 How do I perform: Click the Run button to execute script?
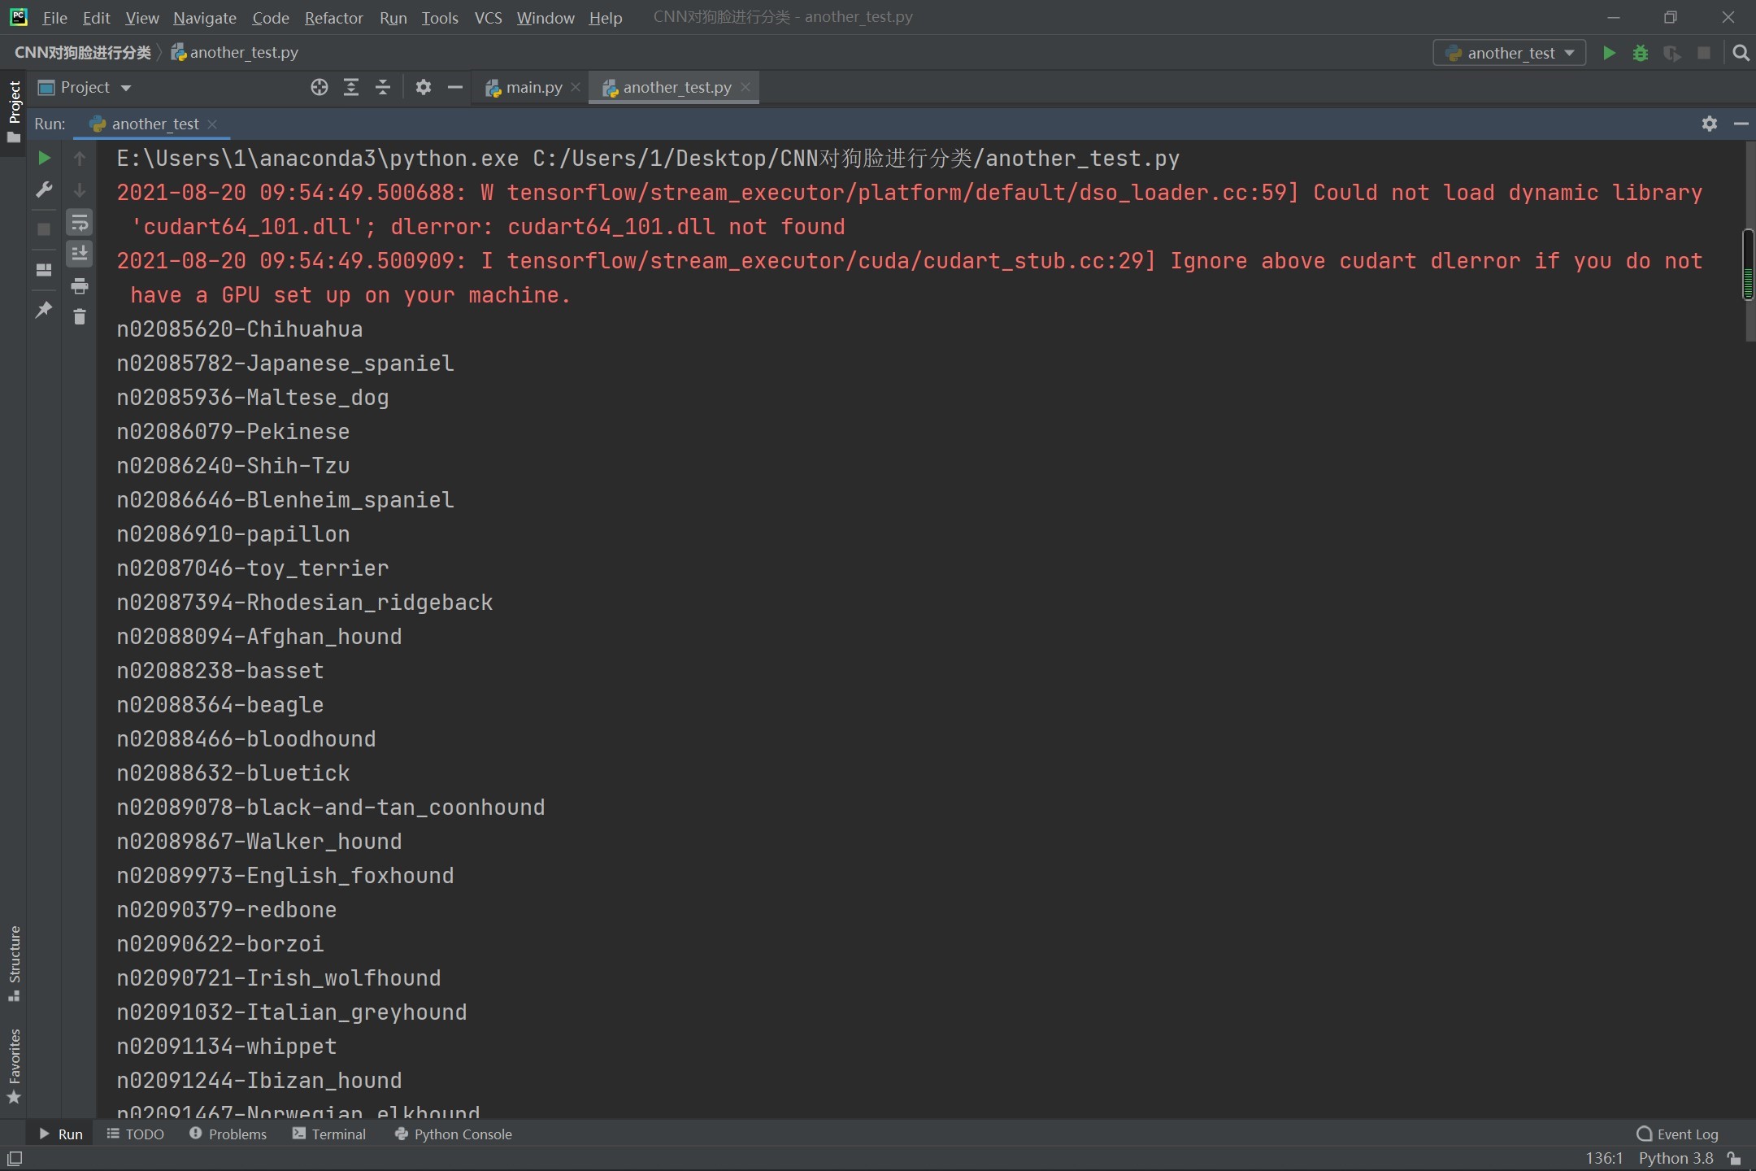pyautogui.click(x=1608, y=52)
